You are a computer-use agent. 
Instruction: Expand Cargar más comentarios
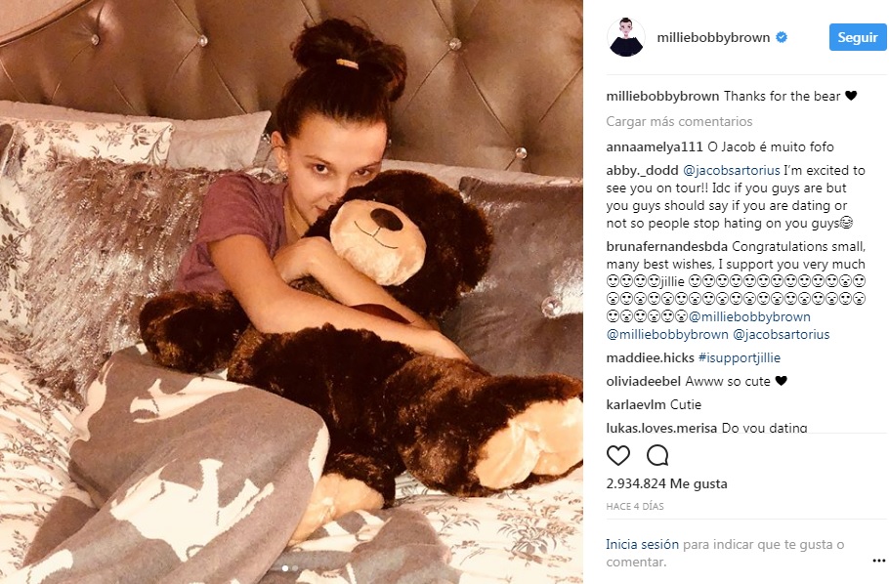tap(679, 121)
